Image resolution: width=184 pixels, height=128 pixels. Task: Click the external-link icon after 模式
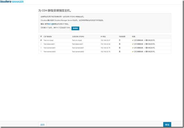(x=52, y=24)
